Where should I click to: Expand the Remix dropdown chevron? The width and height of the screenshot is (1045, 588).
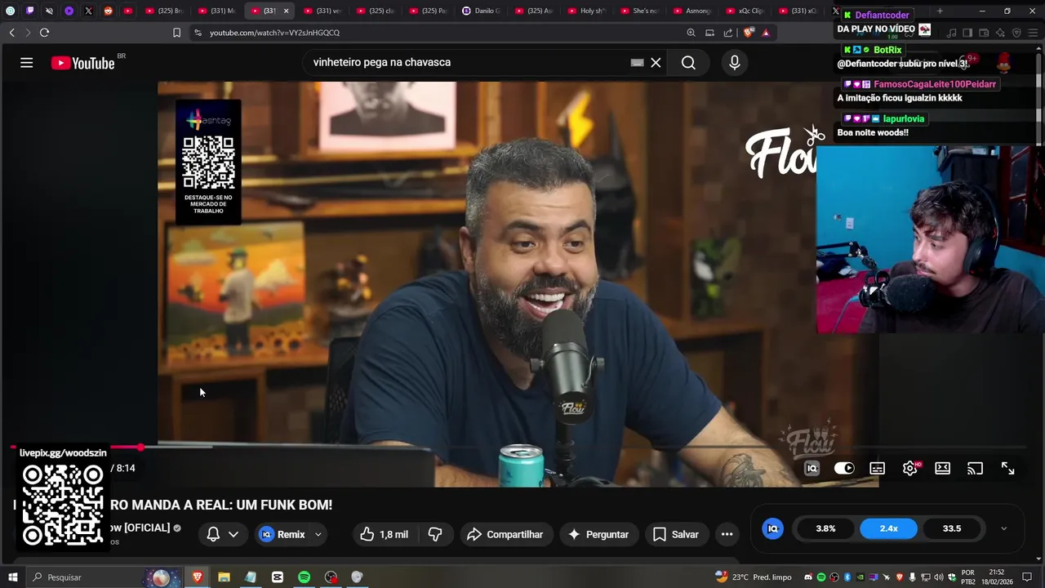[318, 534]
